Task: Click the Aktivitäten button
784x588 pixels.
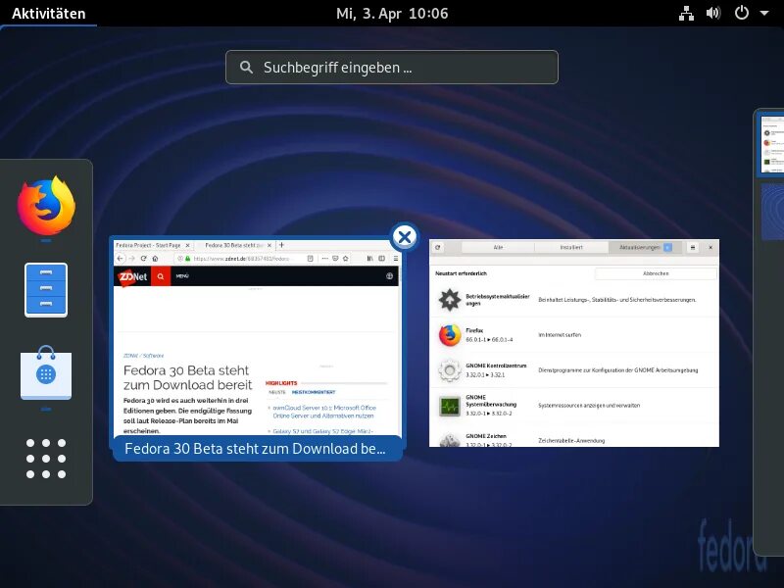Action: pyautogui.click(x=48, y=13)
